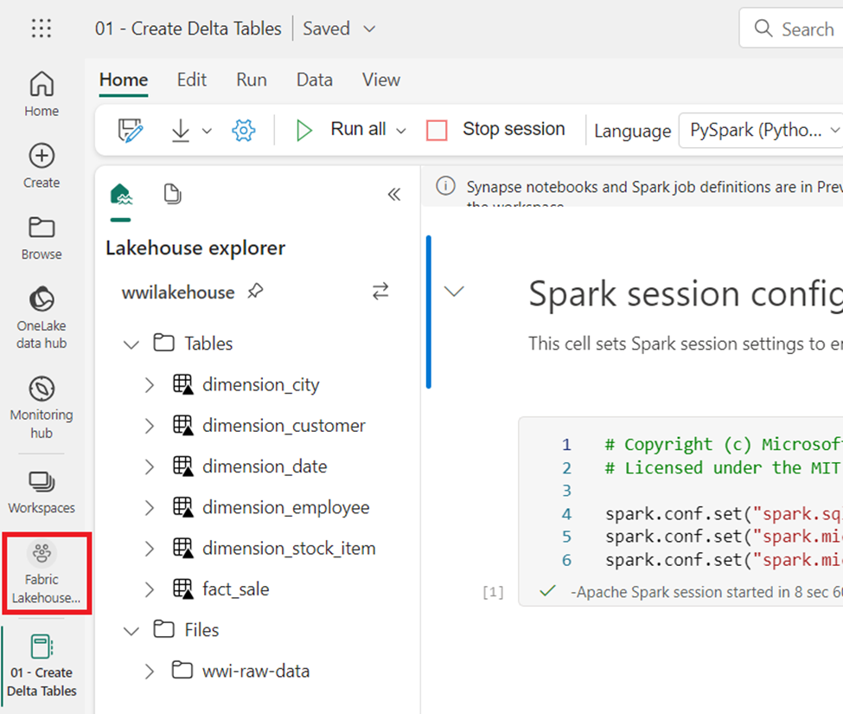843x714 pixels.
Task: Click the info icon in preview banner
Action: tap(445, 185)
